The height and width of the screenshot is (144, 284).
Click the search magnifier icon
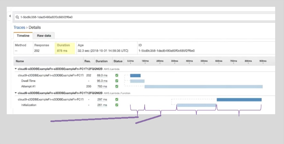point(18,17)
